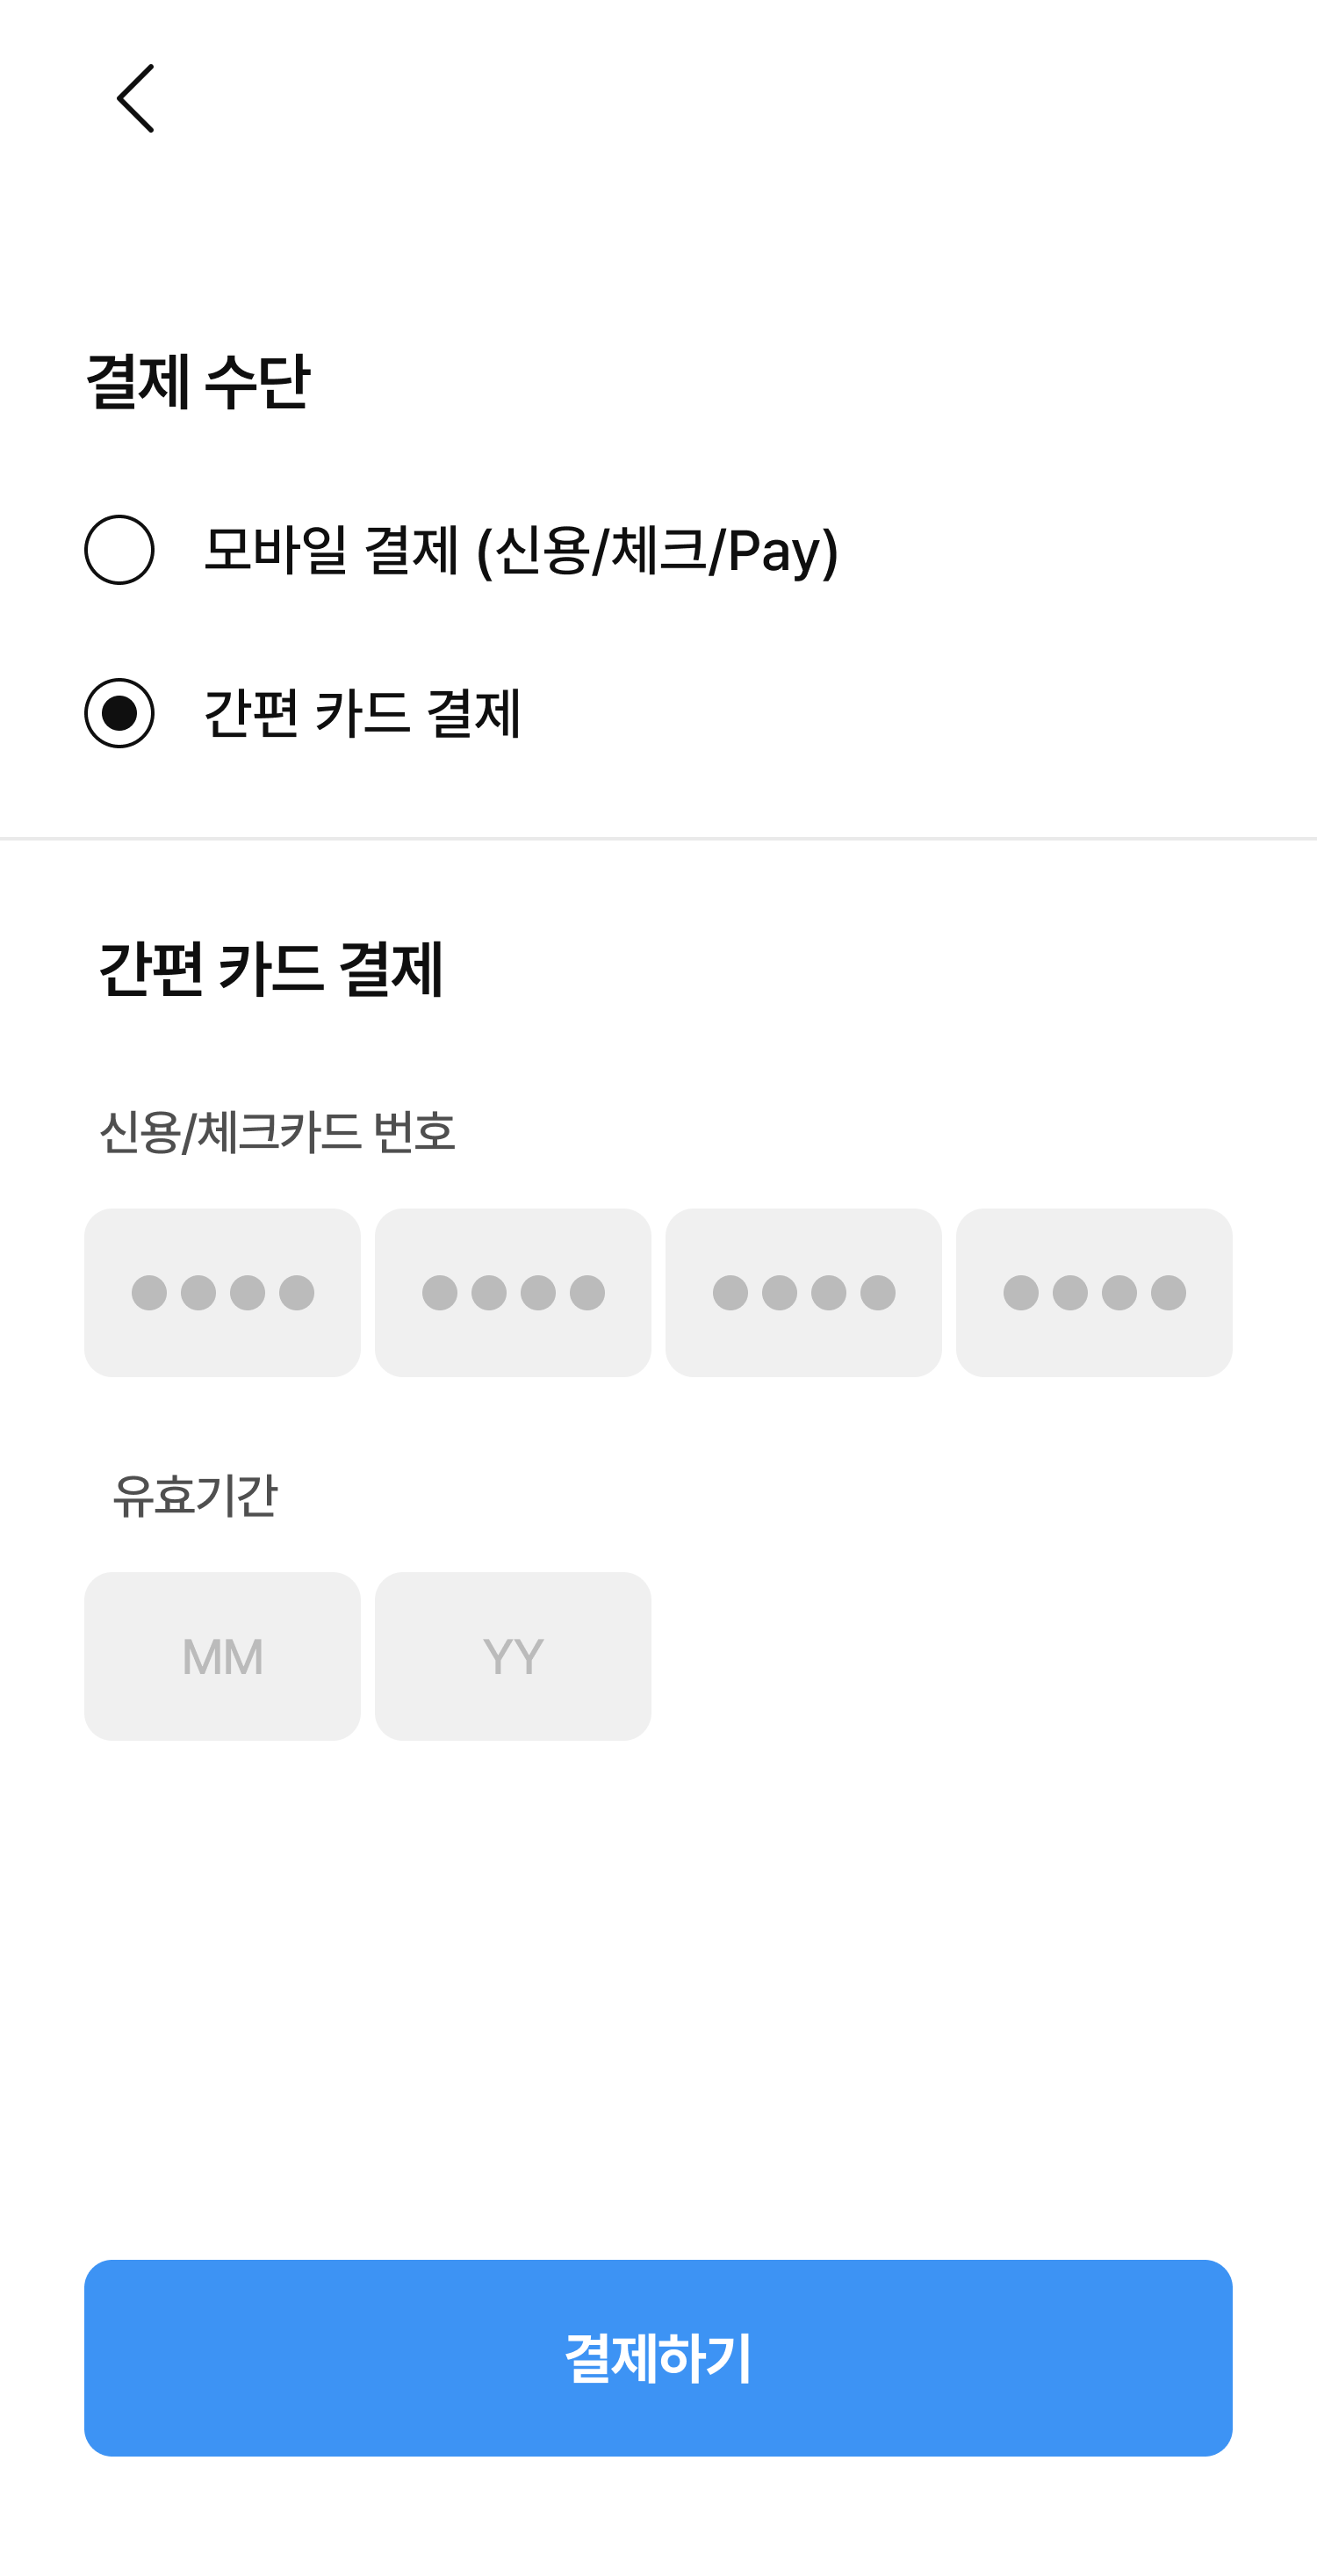Select the 모바일 결제 radio button
The width and height of the screenshot is (1317, 2576).
[x=119, y=550]
